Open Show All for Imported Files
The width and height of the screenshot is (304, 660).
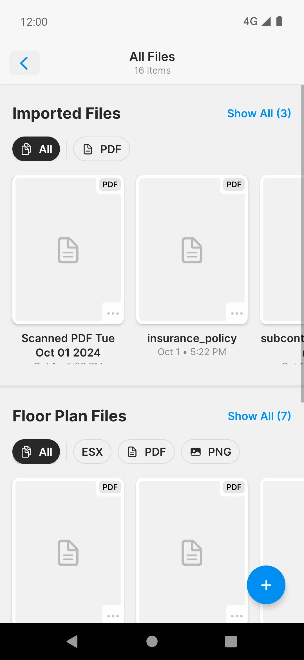[x=259, y=113]
